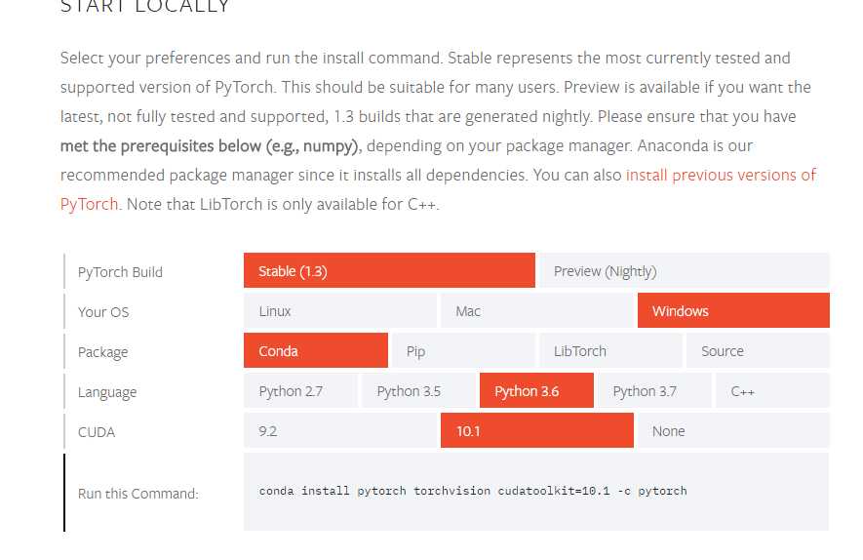Click the conda install command text
Viewport: 863px width, 560px height.
pos(473,491)
